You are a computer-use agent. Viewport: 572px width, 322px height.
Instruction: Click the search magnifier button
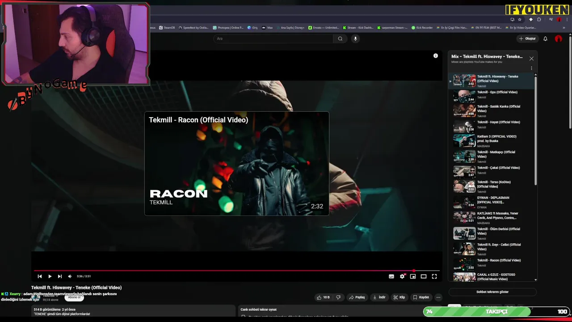click(x=340, y=39)
